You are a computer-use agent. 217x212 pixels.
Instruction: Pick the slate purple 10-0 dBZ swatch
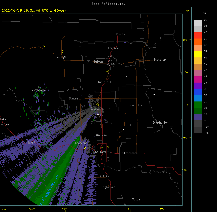point(198,117)
